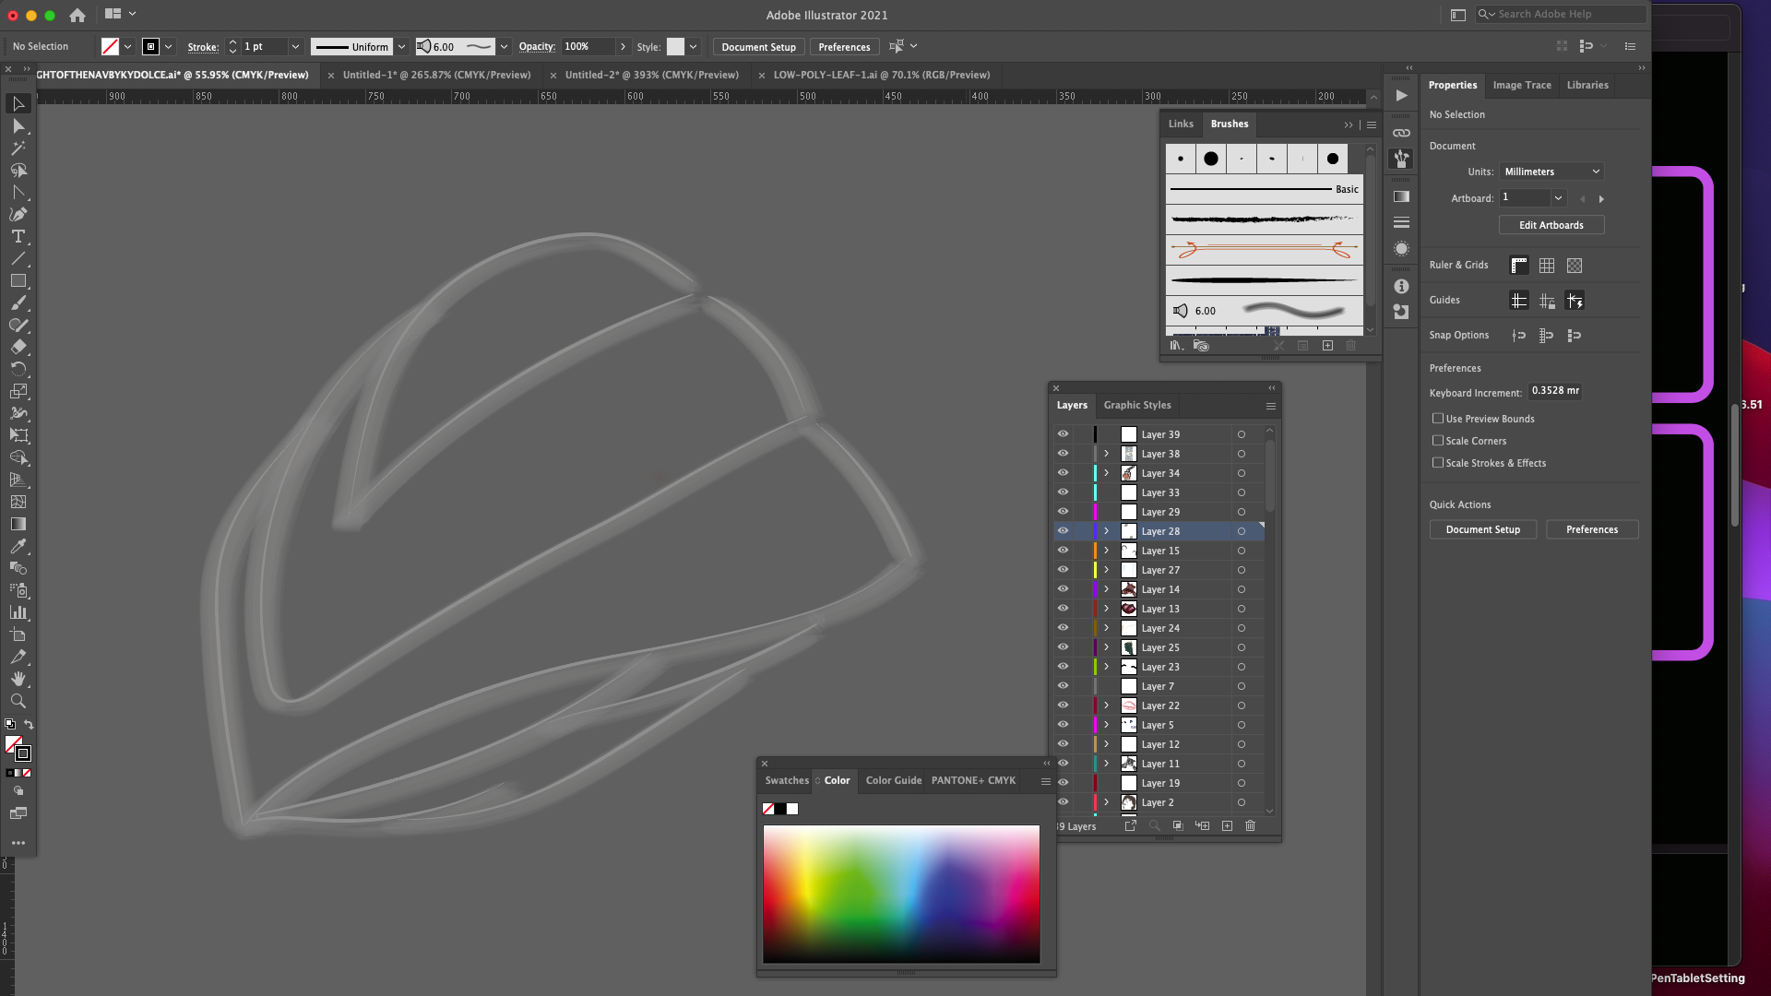This screenshot has height=996, width=1771.
Task: Click Delete Selection trash icon in Layers panel
Action: point(1250,825)
